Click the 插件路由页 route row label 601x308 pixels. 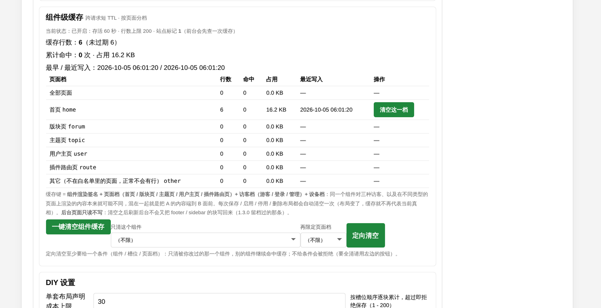[73, 167]
